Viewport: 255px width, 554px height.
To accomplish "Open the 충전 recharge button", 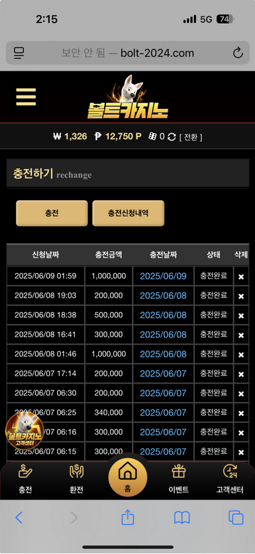I will pos(52,213).
